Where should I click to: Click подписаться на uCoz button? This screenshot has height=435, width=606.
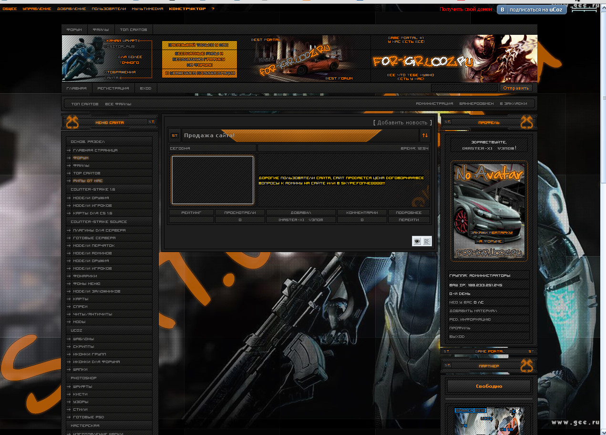pos(532,10)
